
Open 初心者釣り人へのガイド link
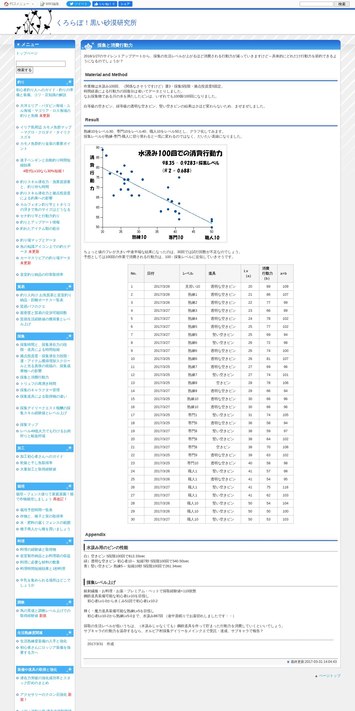[45, 92]
